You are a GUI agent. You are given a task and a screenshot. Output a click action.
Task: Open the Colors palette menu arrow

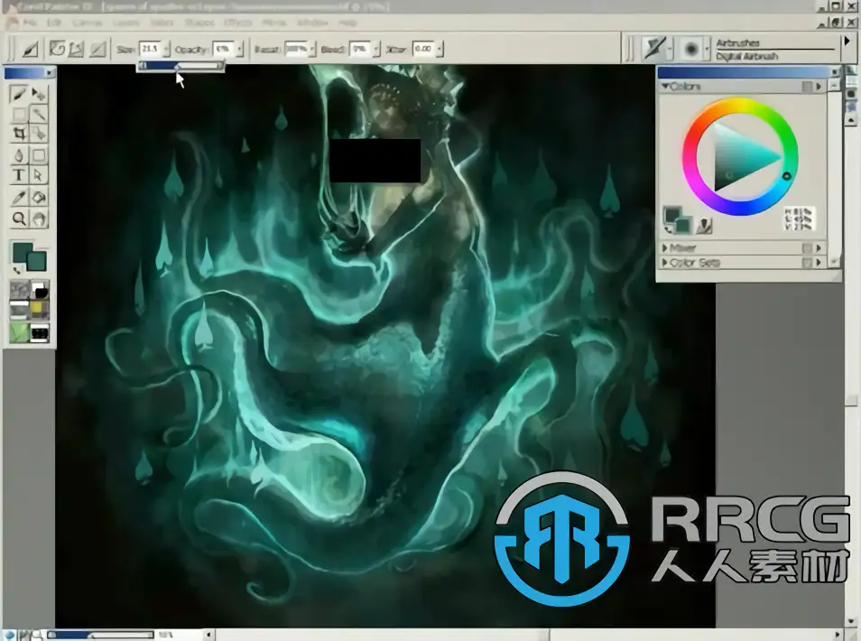(819, 87)
